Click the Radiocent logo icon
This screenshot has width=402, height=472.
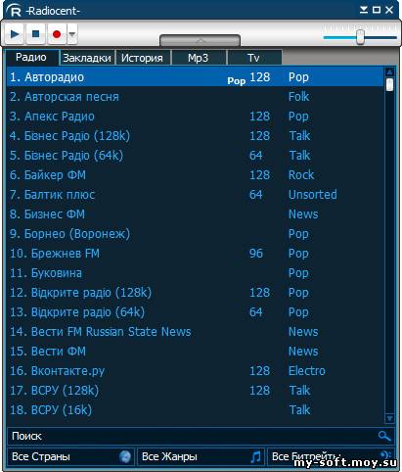tap(14, 10)
